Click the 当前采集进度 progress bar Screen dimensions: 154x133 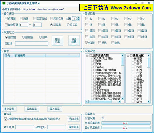pos(126,123)
